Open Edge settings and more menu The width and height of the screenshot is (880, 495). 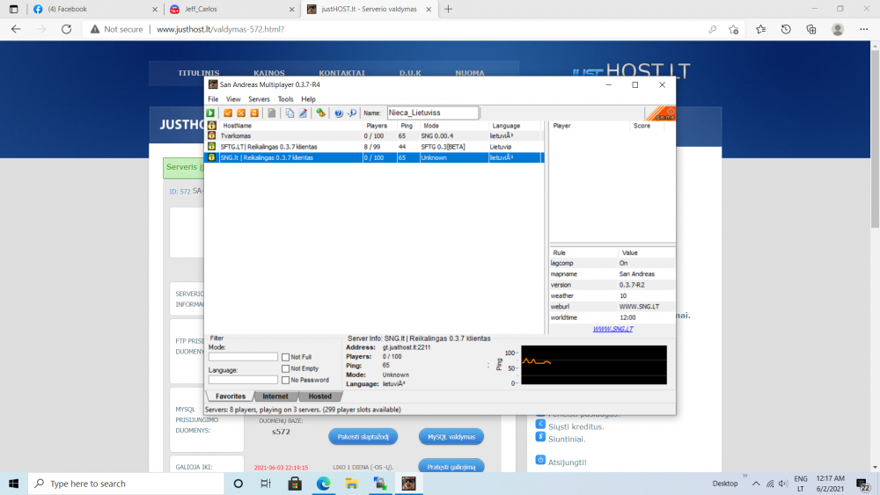point(864,29)
